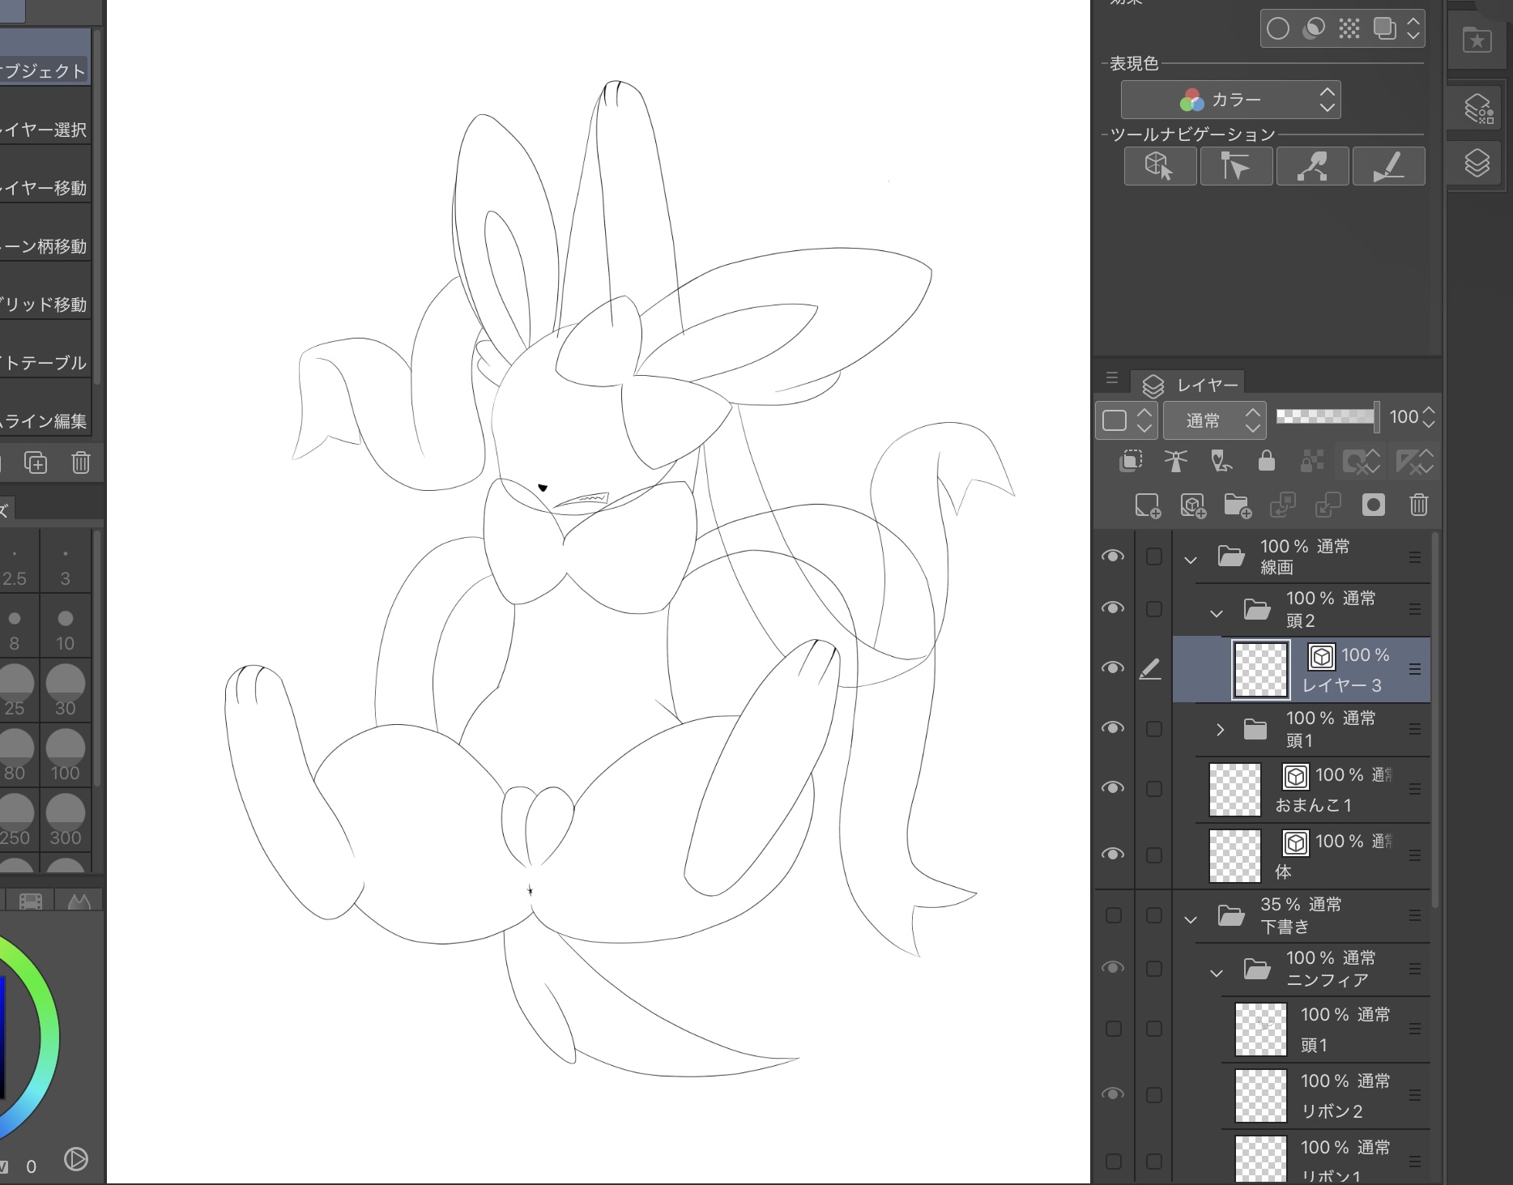Switch to the レイヤー tab
Image resolution: width=1513 pixels, height=1185 pixels.
pos(1191,385)
